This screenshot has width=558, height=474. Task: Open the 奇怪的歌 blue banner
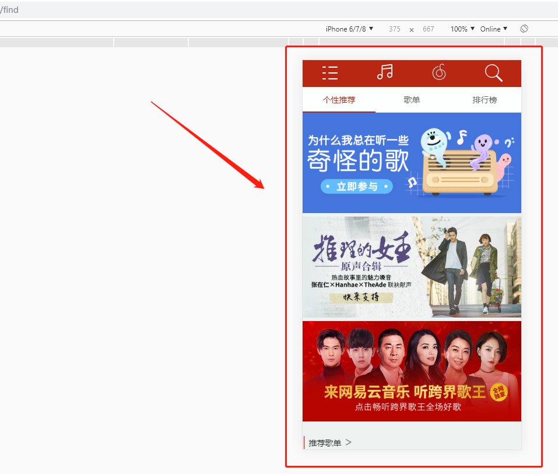[412, 163]
